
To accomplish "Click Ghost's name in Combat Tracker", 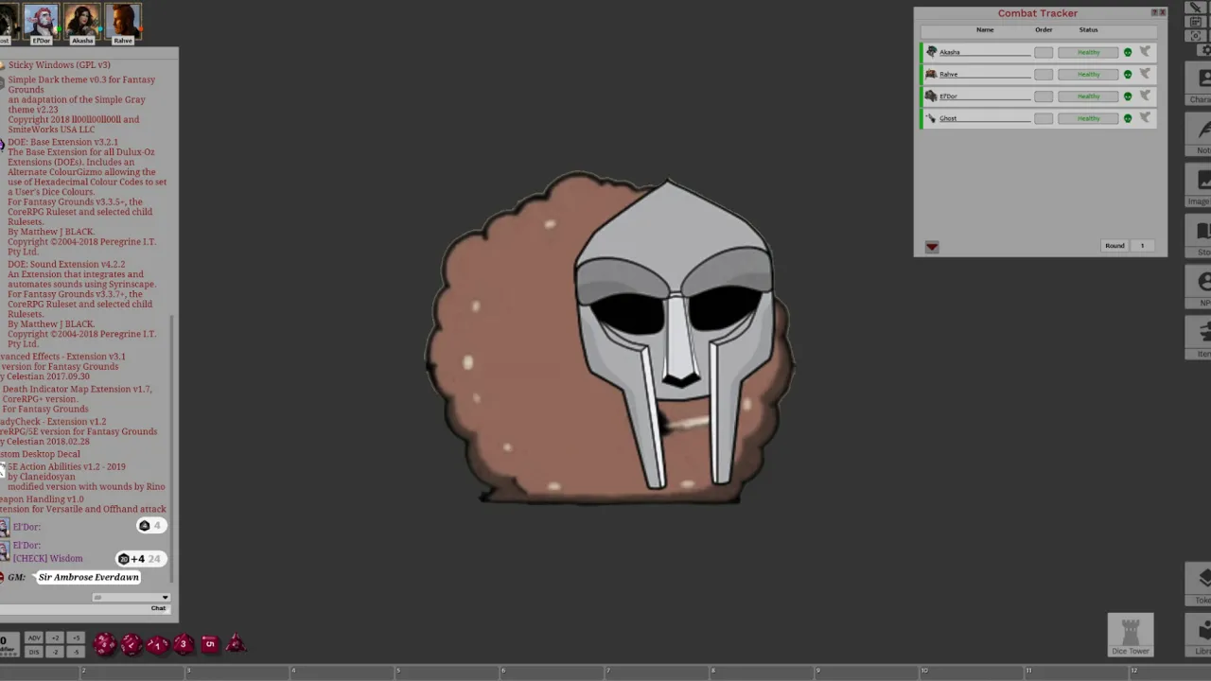I will point(984,118).
